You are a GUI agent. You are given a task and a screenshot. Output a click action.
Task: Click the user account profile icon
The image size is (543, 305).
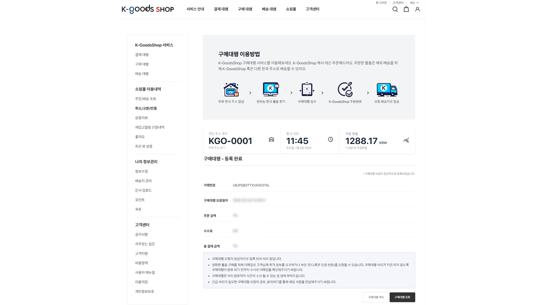click(x=417, y=9)
